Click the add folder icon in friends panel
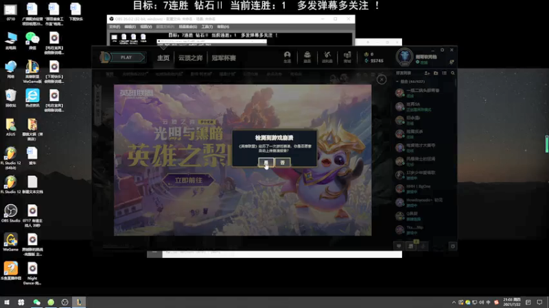Viewport: 549px width, 308px height. tap(436, 73)
